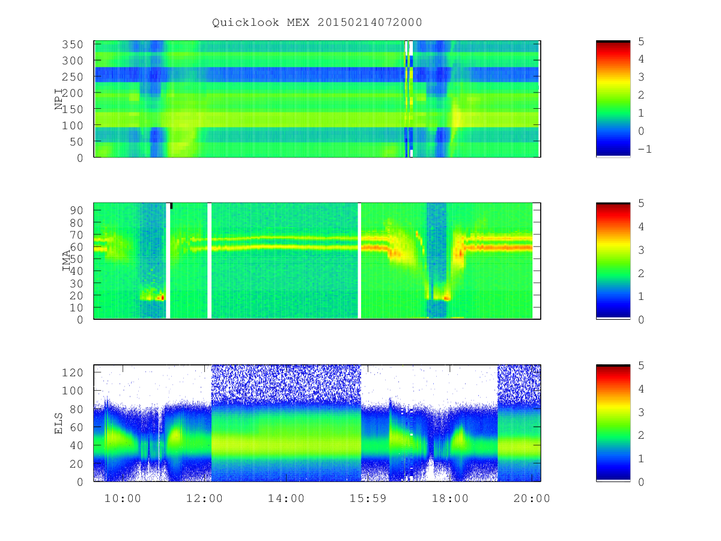The height and width of the screenshot is (541, 721).
Task: Select the 2 label on IMA color bar
Action: click(x=640, y=273)
